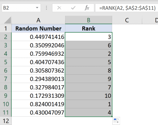This screenshot has height=125, width=158.
Task: Select cell with 0.172931309
Action: pyautogui.click(x=38, y=96)
